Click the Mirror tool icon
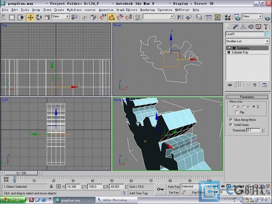The height and width of the screenshot is (204, 272). coord(180,17)
